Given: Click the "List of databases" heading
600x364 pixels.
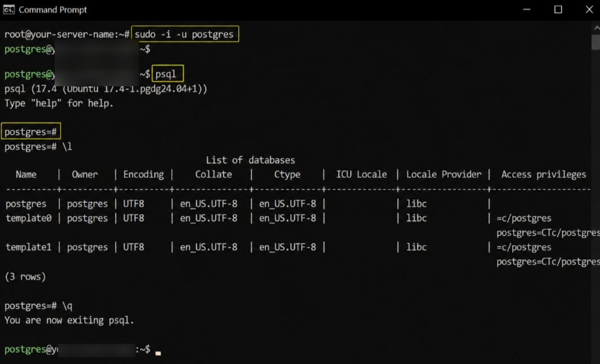Looking at the screenshot, I should click(x=251, y=160).
